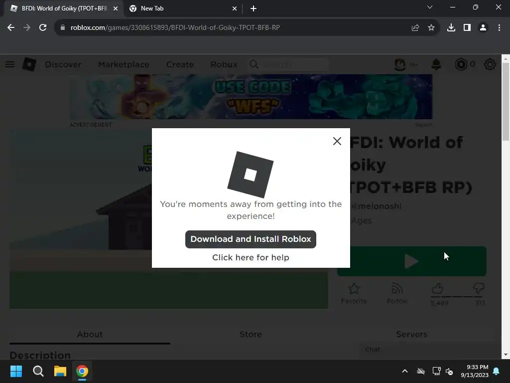This screenshot has width=510, height=383.
Task: Show hidden system tray icons
Action: 405,371
